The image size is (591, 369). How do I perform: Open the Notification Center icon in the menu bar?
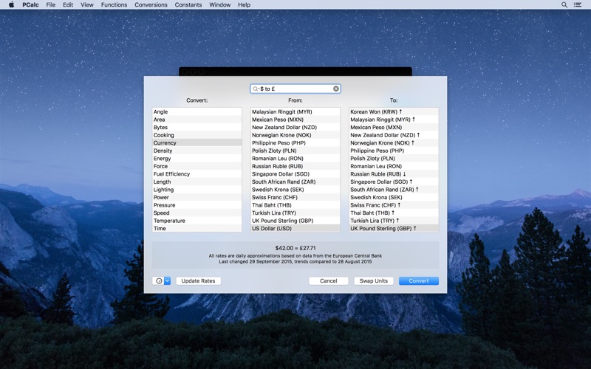tap(578, 4)
